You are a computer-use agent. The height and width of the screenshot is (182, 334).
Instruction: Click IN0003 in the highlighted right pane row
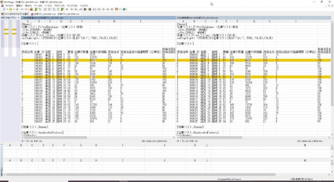coord(194,60)
